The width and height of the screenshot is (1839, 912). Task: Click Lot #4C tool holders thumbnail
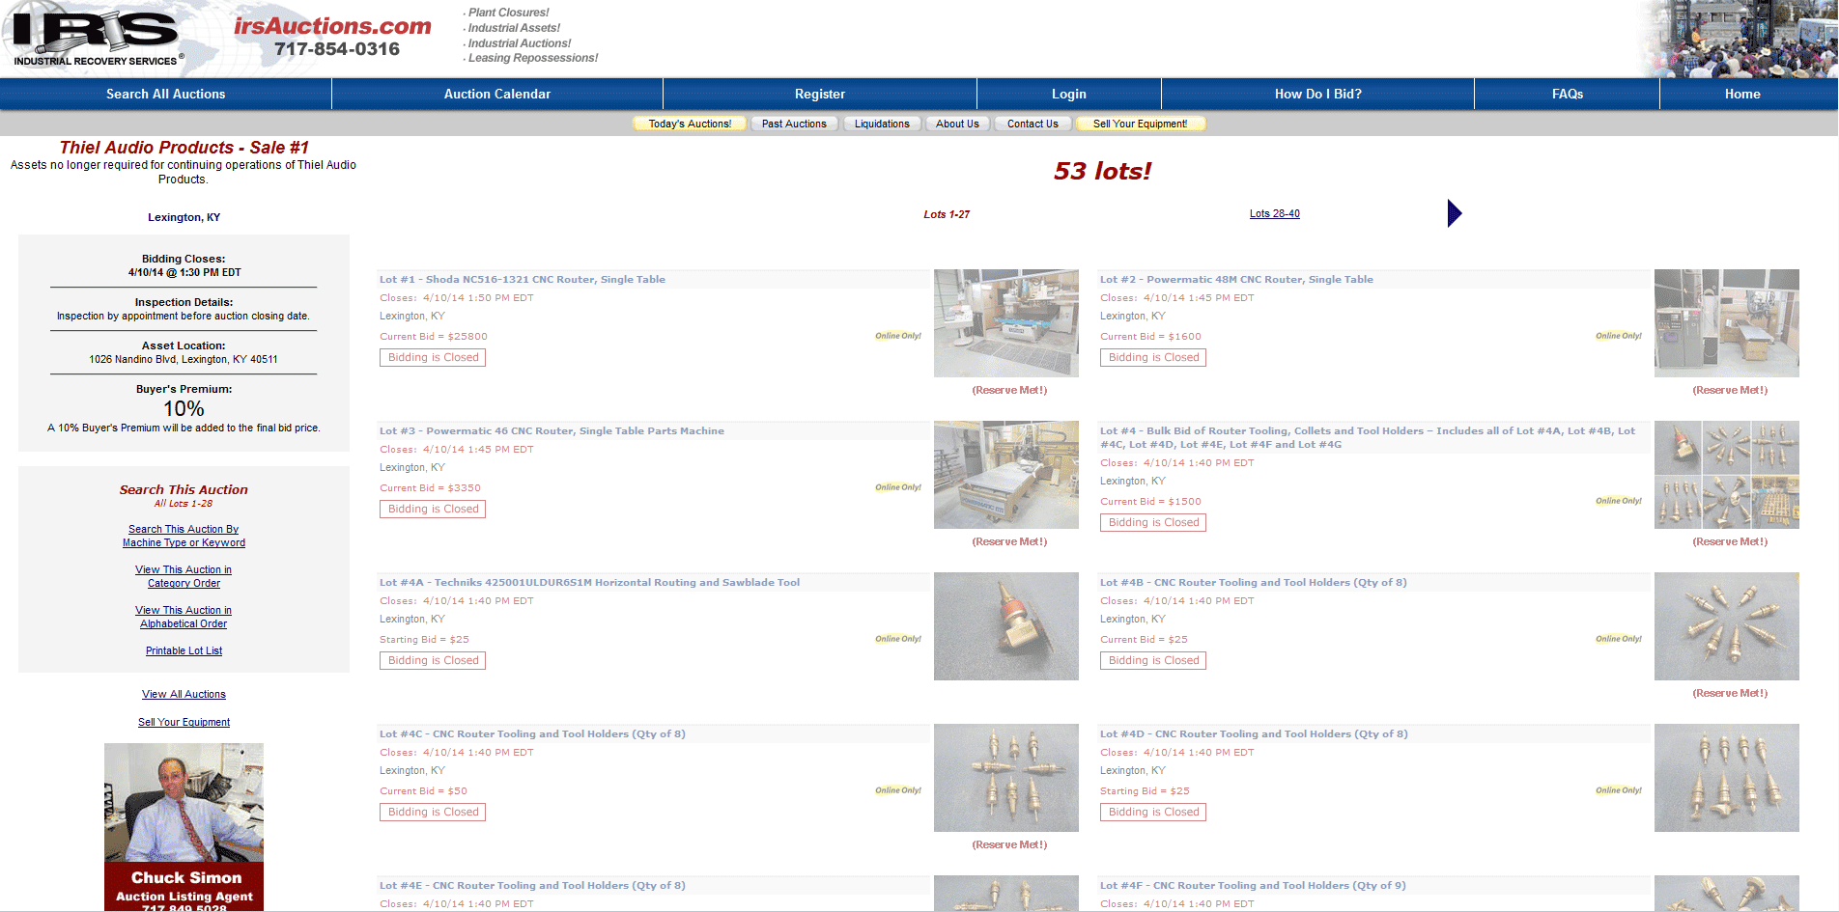[x=1006, y=778]
